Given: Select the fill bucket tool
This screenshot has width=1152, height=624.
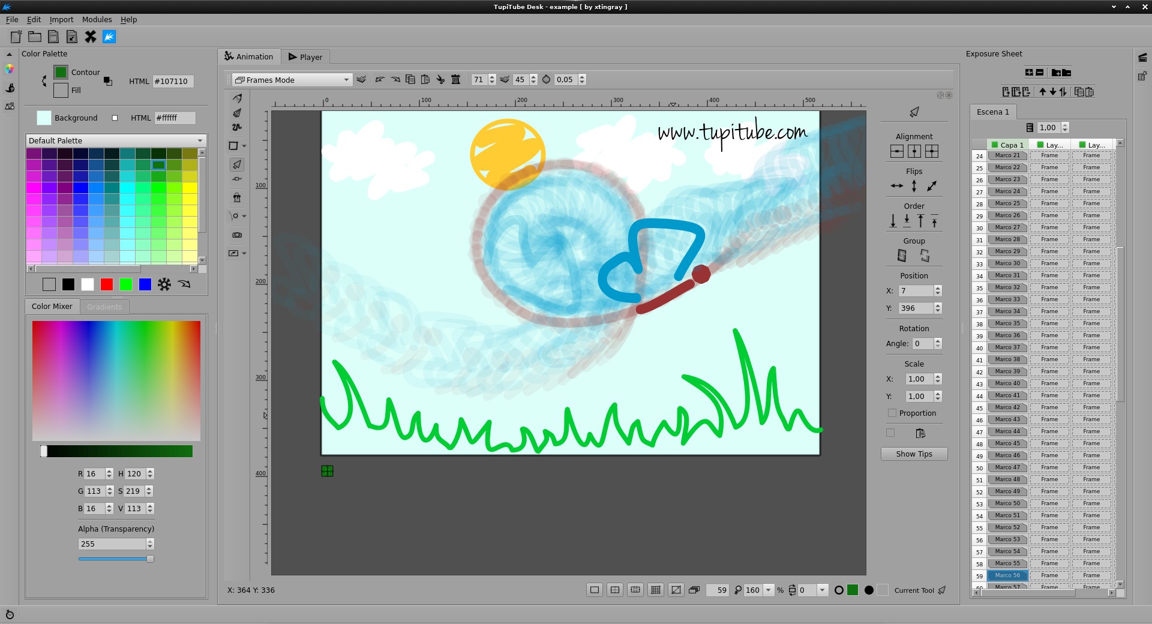Looking at the screenshot, I should click(237, 197).
